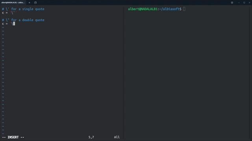The image size is (252, 141).
Task: Click the cursor position '5,7' in status line
Action: point(91,137)
